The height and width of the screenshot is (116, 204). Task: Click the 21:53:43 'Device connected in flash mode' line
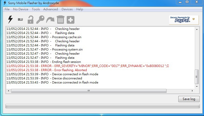pos(52,82)
